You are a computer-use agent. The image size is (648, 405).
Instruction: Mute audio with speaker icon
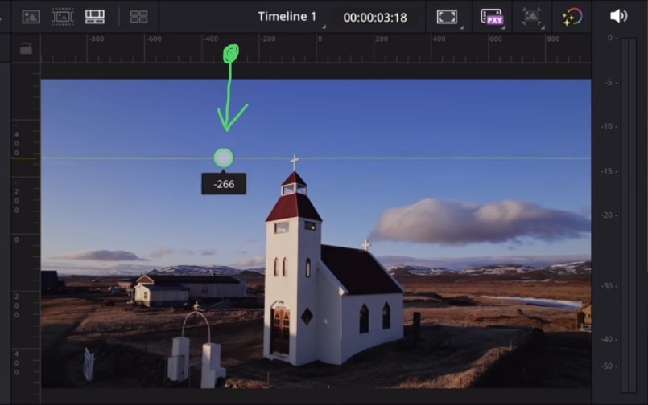[x=619, y=16]
